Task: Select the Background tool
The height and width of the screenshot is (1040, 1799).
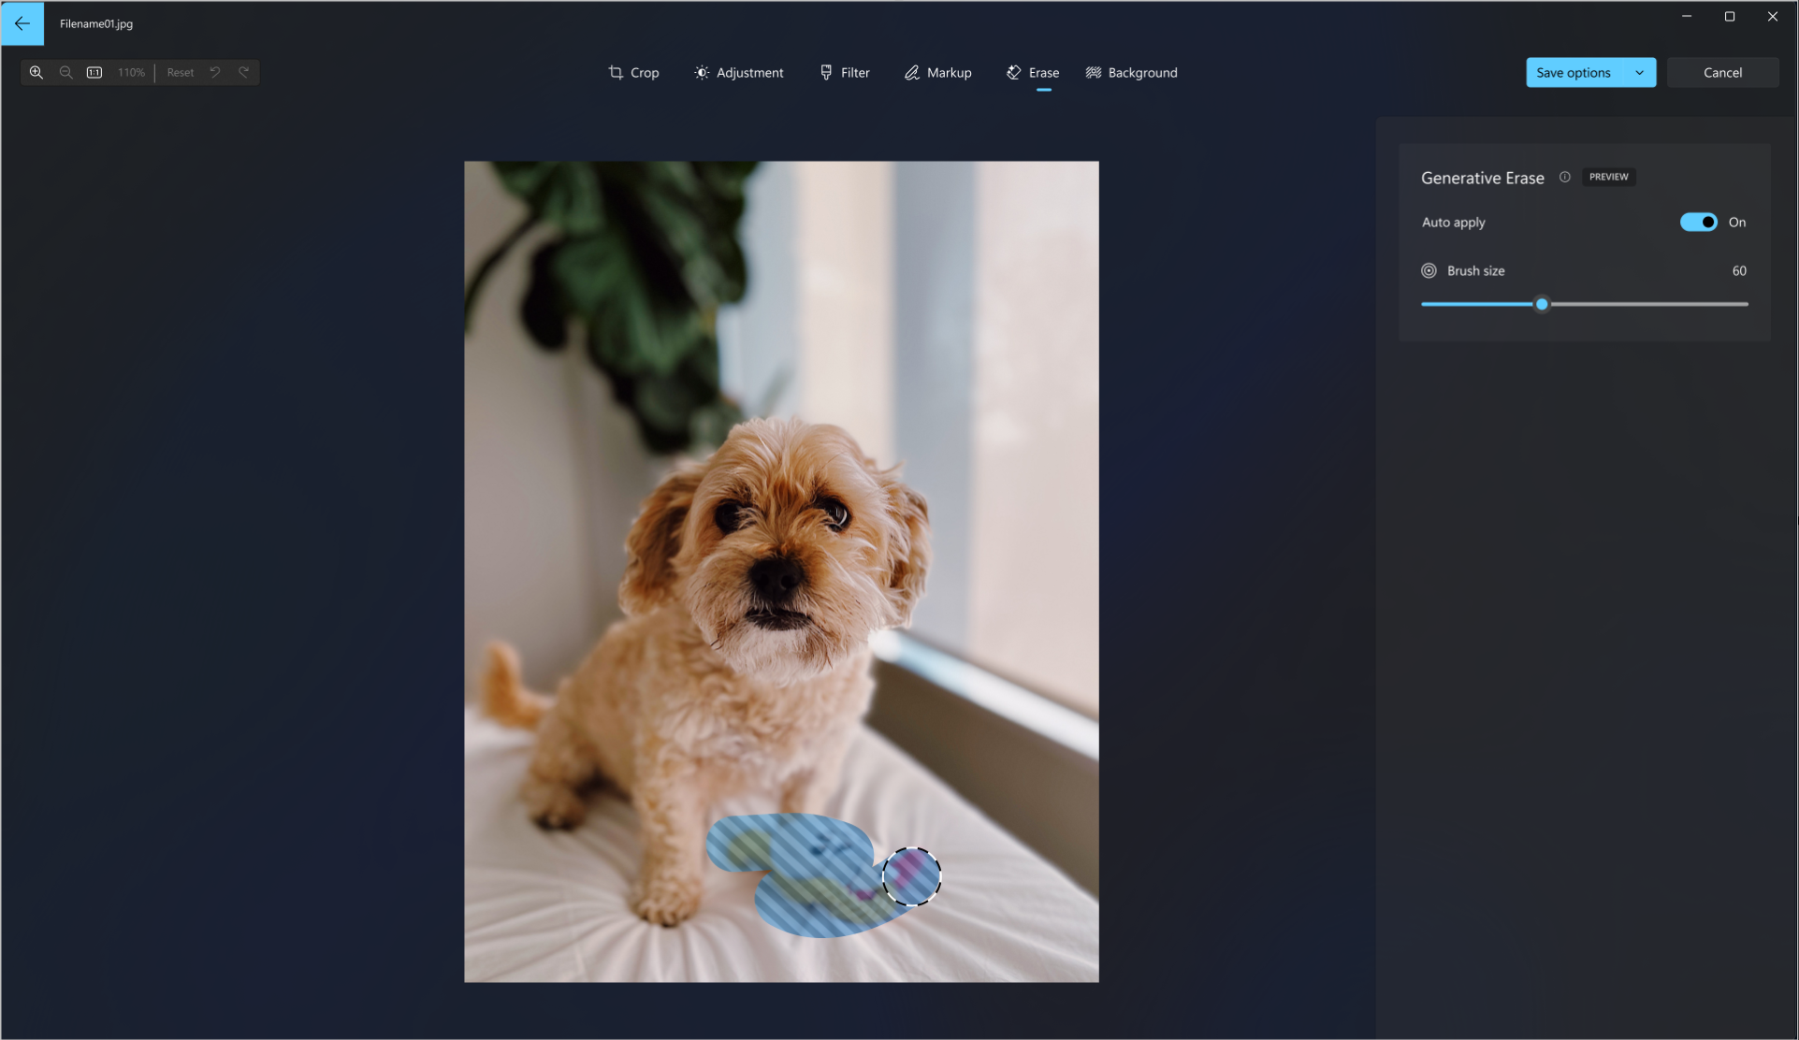Action: pyautogui.click(x=1130, y=72)
